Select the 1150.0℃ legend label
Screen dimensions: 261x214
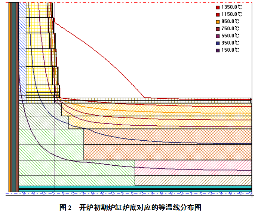tap(231, 14)
